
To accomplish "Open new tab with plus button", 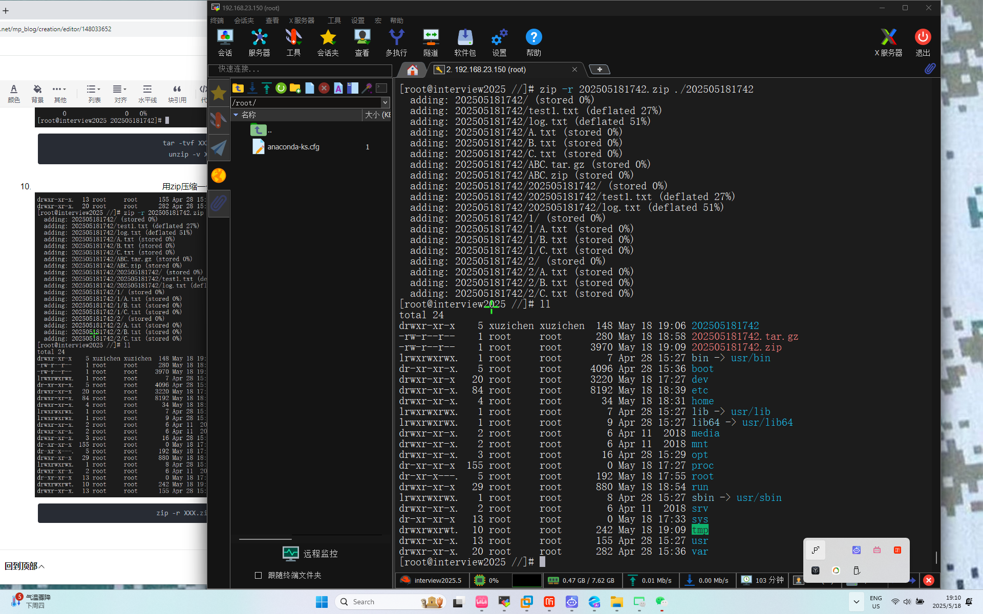I will click(599, 70).
